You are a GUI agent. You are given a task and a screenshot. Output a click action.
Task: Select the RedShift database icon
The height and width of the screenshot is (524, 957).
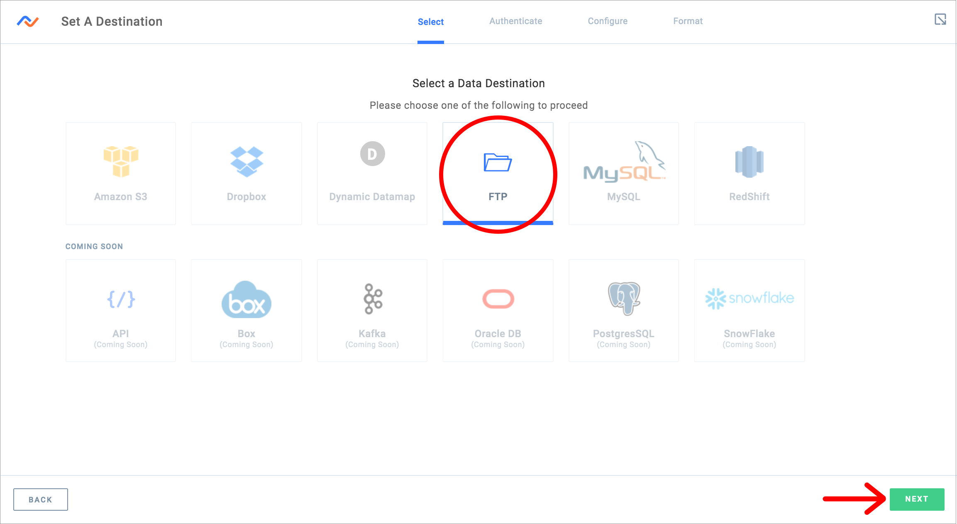[x=749, y=162]
